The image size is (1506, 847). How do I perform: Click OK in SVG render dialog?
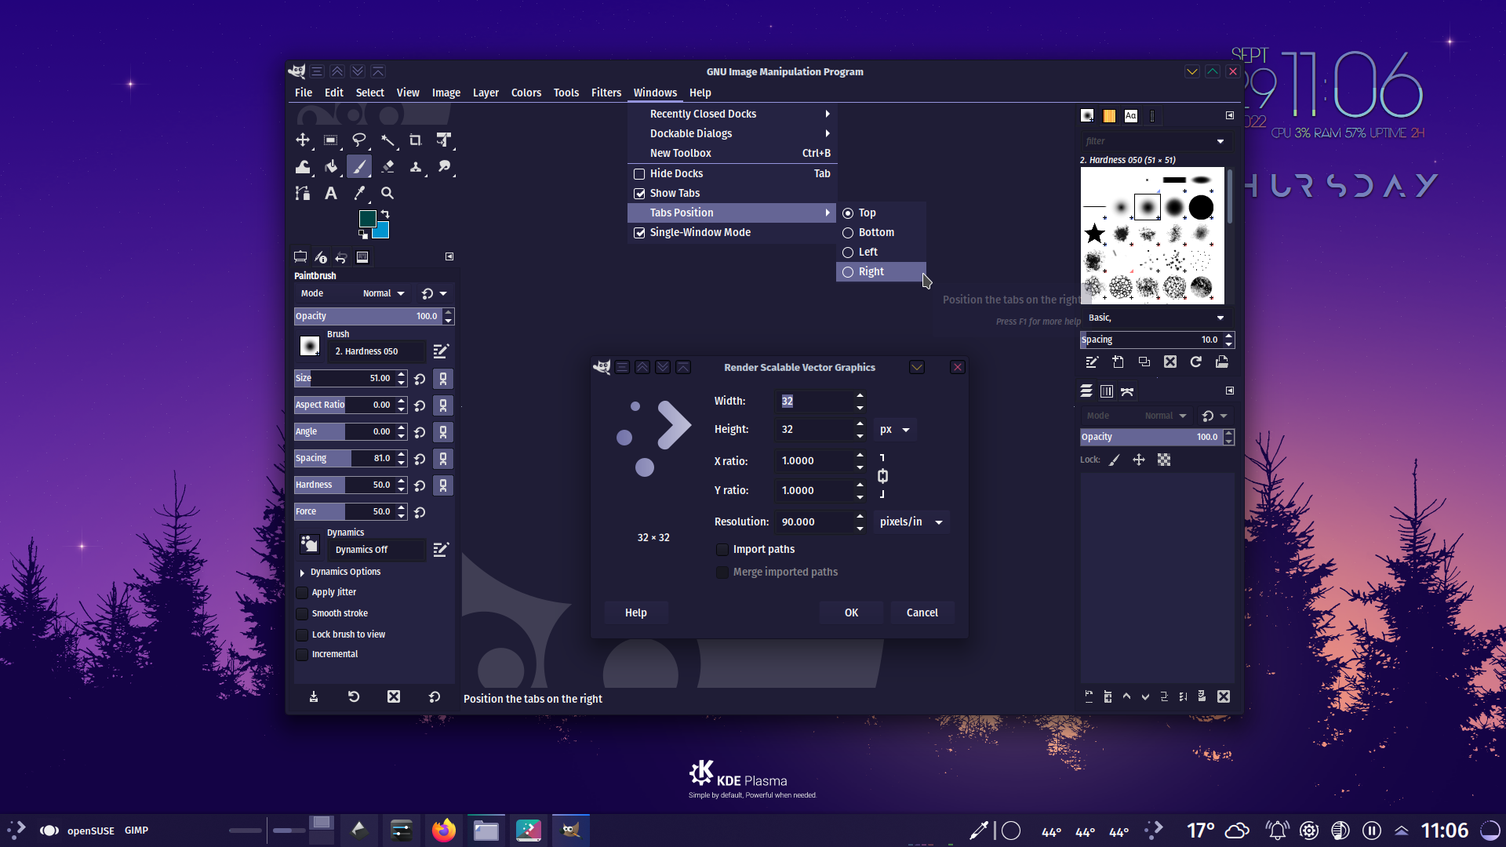click(x=851, y=613)
